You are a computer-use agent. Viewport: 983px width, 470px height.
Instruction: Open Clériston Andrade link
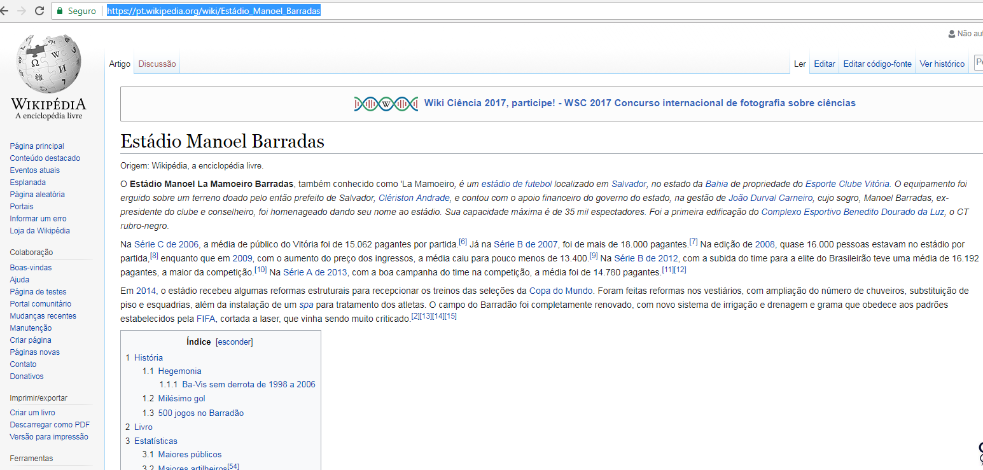[414, 198]
